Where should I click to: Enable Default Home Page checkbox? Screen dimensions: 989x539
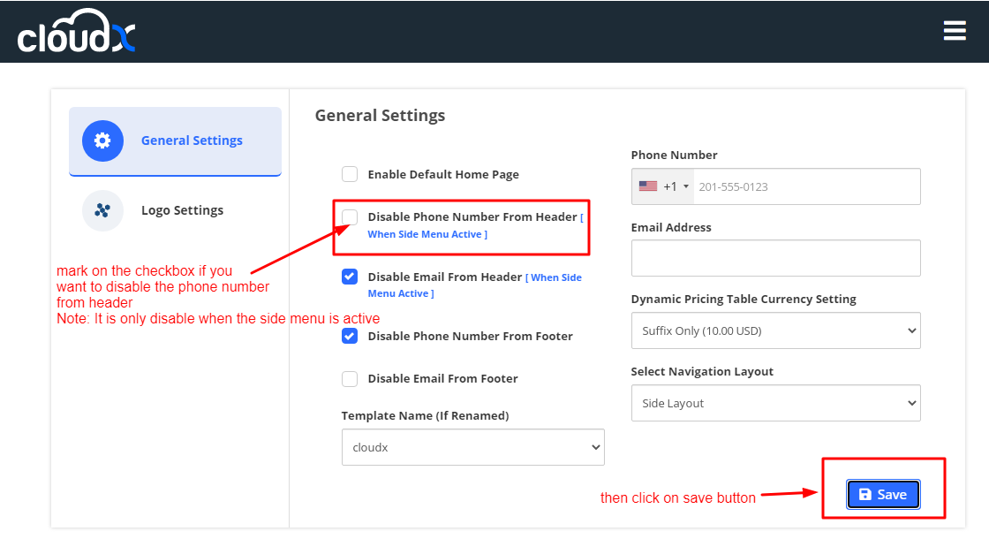tap(350, 174)
